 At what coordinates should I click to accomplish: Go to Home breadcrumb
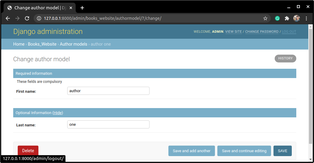coord(19,44)
